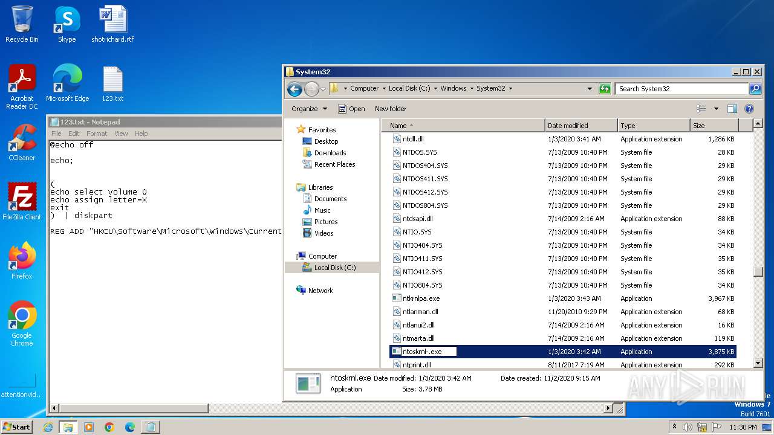
Task: Open Pictures library in sidebar
Action: [325, 222]
